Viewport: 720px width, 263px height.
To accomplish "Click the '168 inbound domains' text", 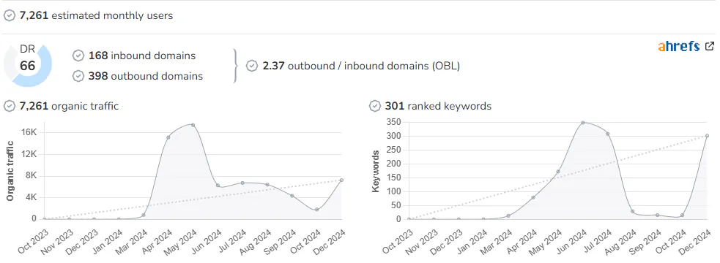I will pos(142,56).
